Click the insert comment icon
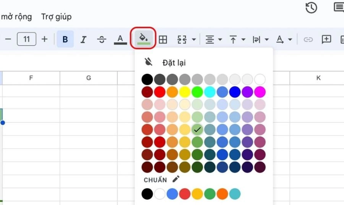 click(x=326, y=39)
